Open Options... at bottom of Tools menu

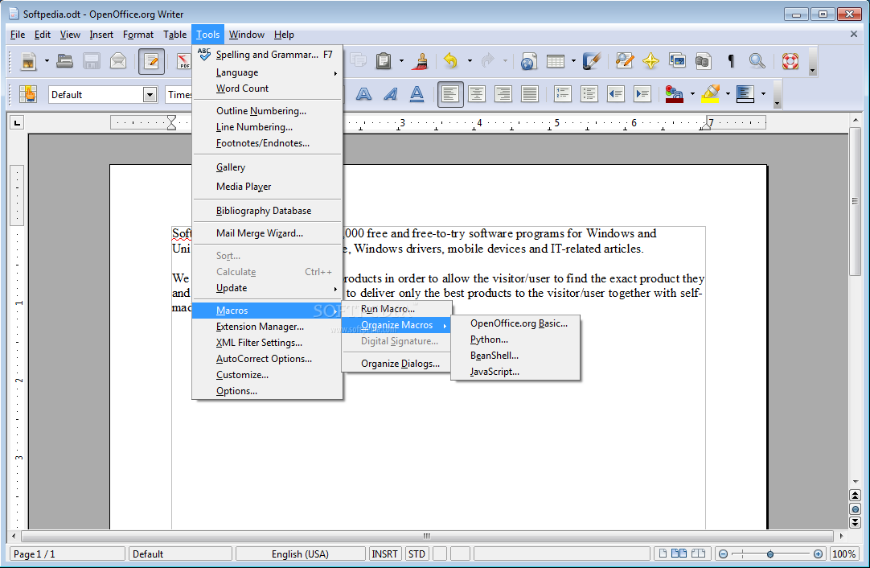pyautogui.click(x=268, y=391)
